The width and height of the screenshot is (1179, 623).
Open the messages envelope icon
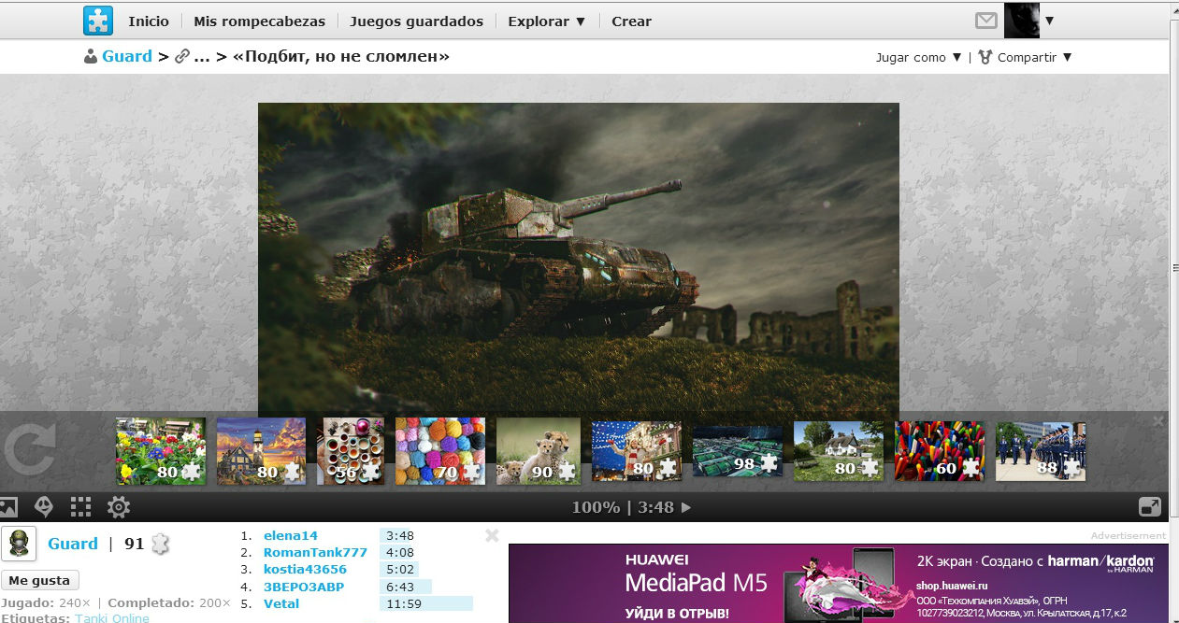pyautogui.click(x=985, y=21)
